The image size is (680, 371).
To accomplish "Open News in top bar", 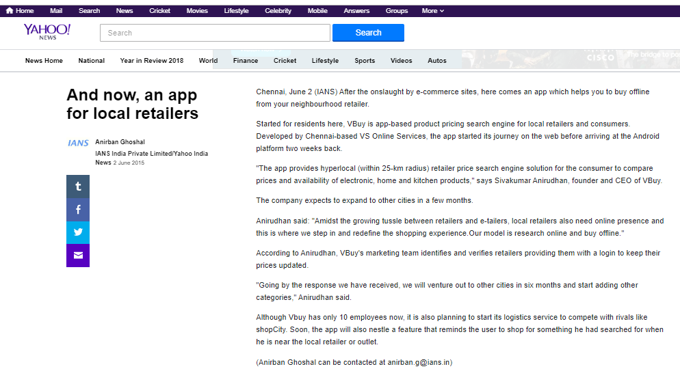I will (125, 11).
